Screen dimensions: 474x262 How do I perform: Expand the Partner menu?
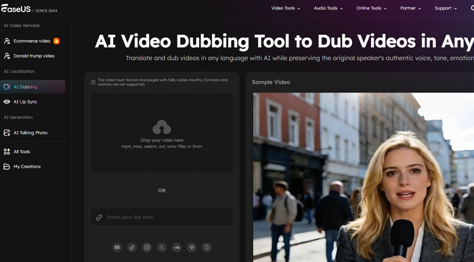coord(410,8)
